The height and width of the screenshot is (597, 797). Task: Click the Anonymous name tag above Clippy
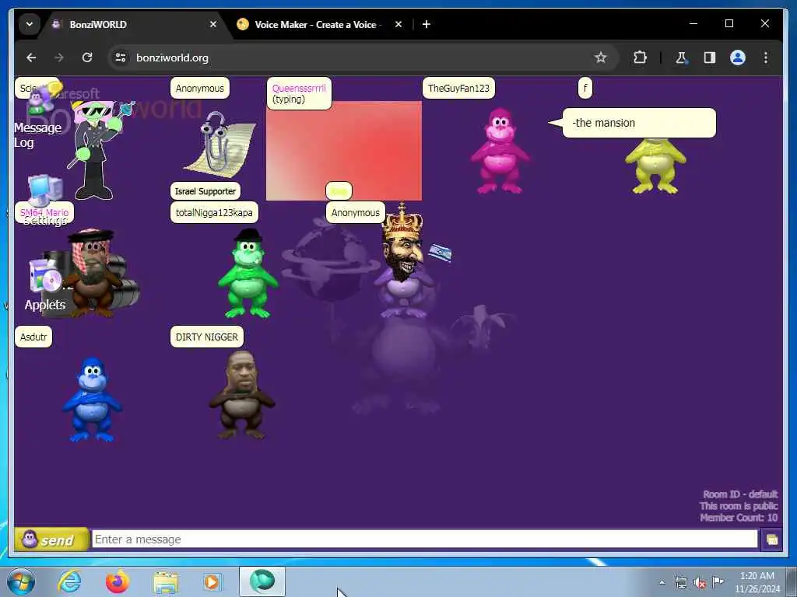click(200, 89)
